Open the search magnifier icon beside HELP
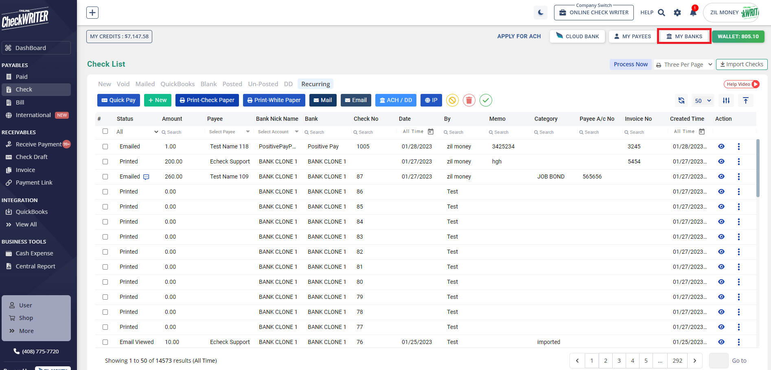 (x=661, y=13)
